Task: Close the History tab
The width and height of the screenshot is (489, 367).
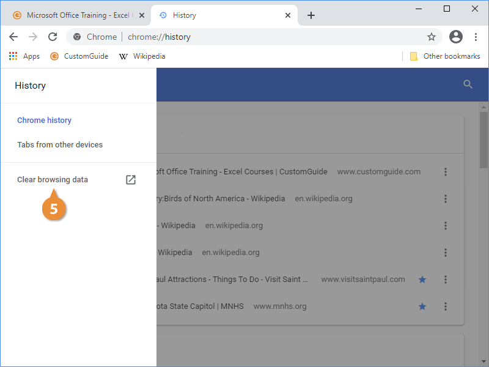Action: coord(288,15)
